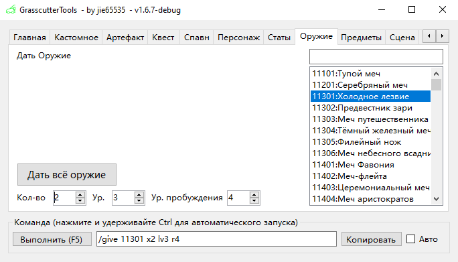Select 11401:Меч Фавония in list

371,165
